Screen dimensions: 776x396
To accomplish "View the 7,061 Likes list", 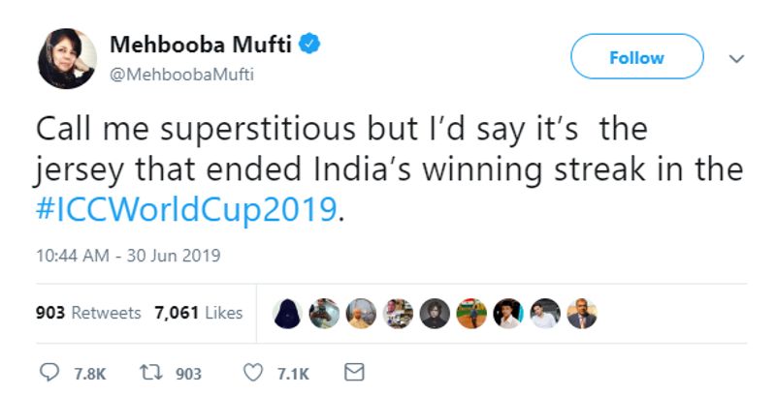I will (x=198, y=313).
